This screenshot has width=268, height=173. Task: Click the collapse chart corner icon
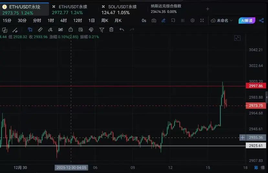tap(237, 38)
